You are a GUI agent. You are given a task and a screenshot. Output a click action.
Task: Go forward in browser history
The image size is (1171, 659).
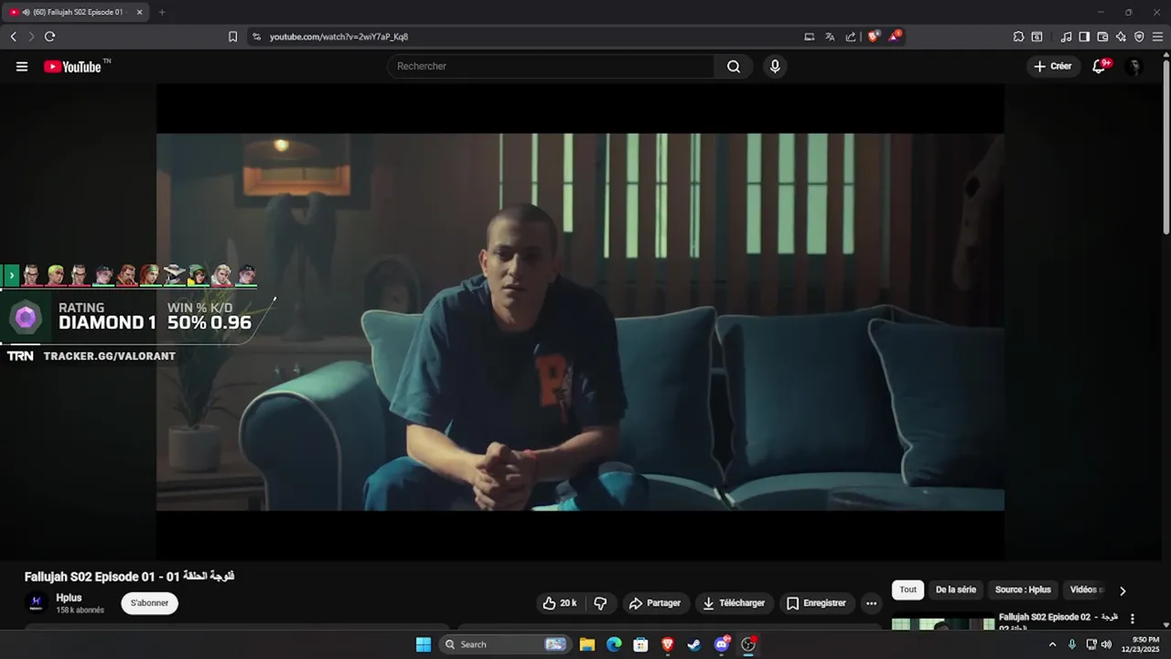pyautogui.click(x=30, y=37)
